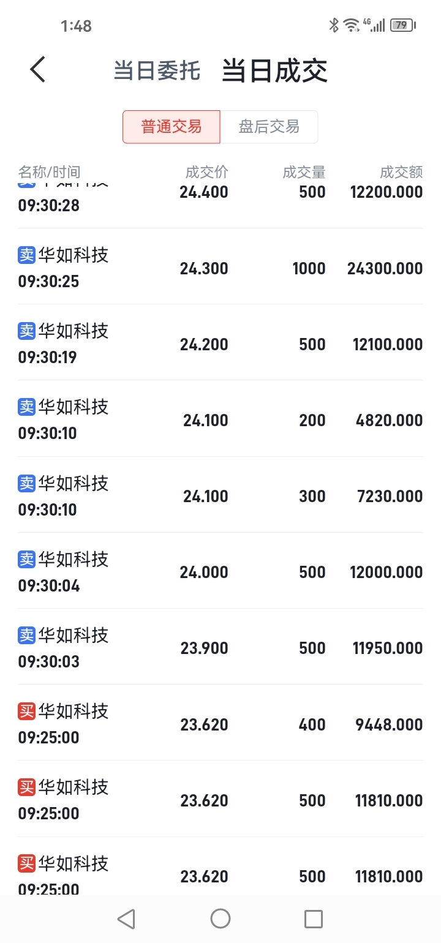Tap 成交价 column header
This screenshot has height=943, width=441.
click(x=207, y=172)
